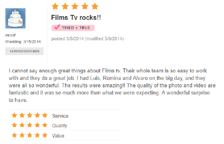The image size is (224, 144).
Task: Click the fifth Service rating star
Action: point(45,115)
